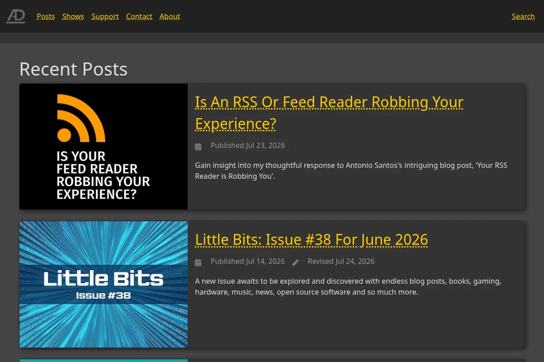Click the summary mentioning Antonio Santos's blog post
This screenshot has height=362, width=544.
(x=351, y=171)
